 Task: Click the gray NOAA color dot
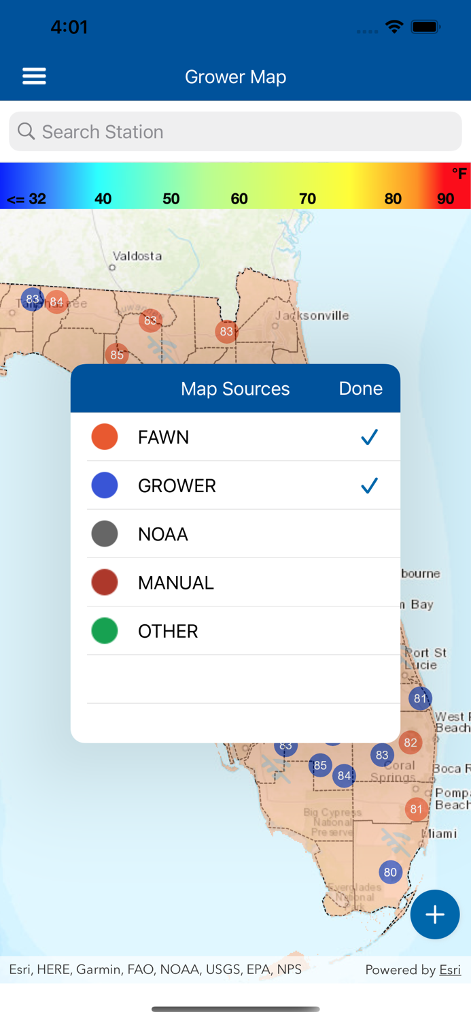105,534
